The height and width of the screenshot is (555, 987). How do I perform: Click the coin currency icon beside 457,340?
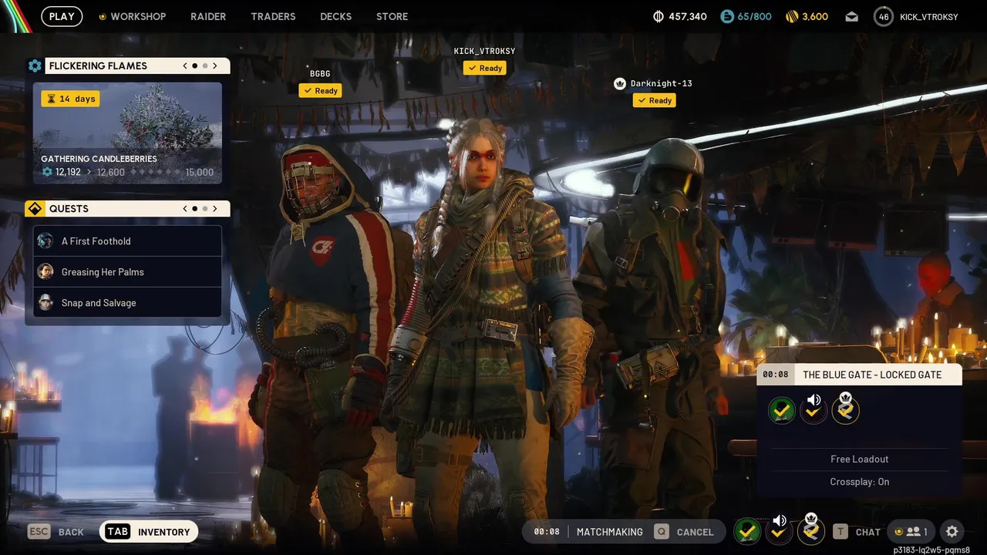point(658,16)
